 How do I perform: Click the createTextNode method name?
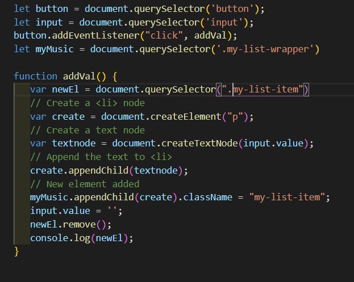point(199,144)
